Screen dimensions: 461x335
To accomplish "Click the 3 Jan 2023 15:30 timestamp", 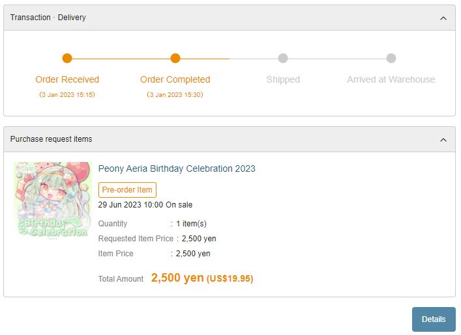I will point(175,95).
